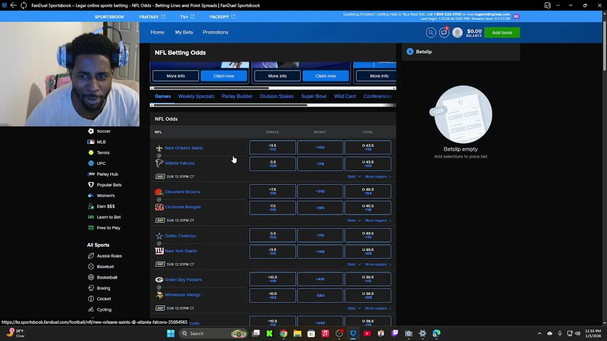The height and width of the screenshot is (341, 607).
Task: Open Baseball under All Sports
Action: point(101,267)
